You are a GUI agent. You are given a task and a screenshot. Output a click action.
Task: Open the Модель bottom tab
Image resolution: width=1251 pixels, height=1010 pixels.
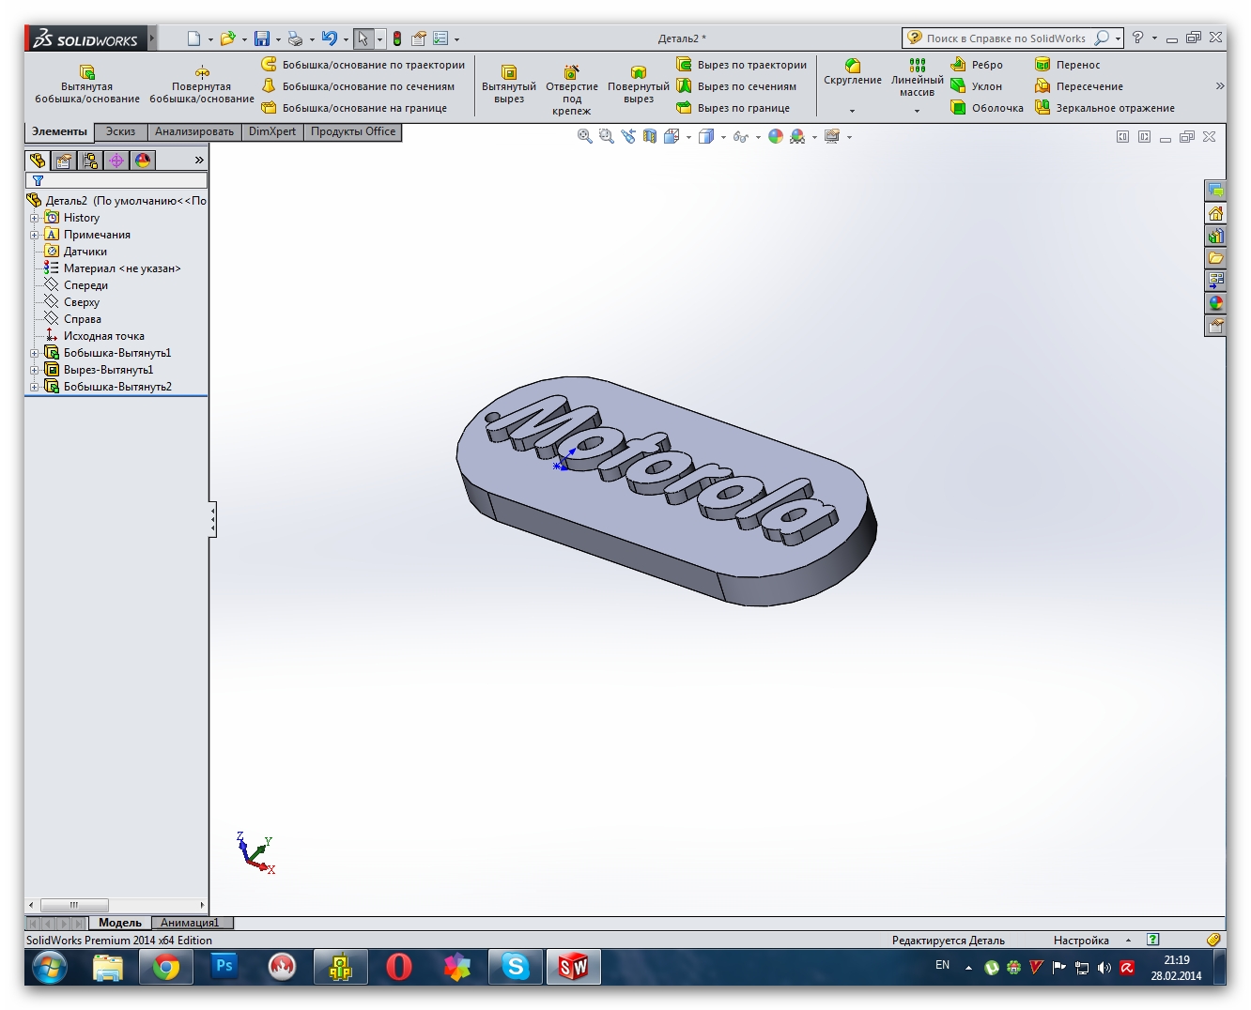pyautogui.click(x=120, y=923)
